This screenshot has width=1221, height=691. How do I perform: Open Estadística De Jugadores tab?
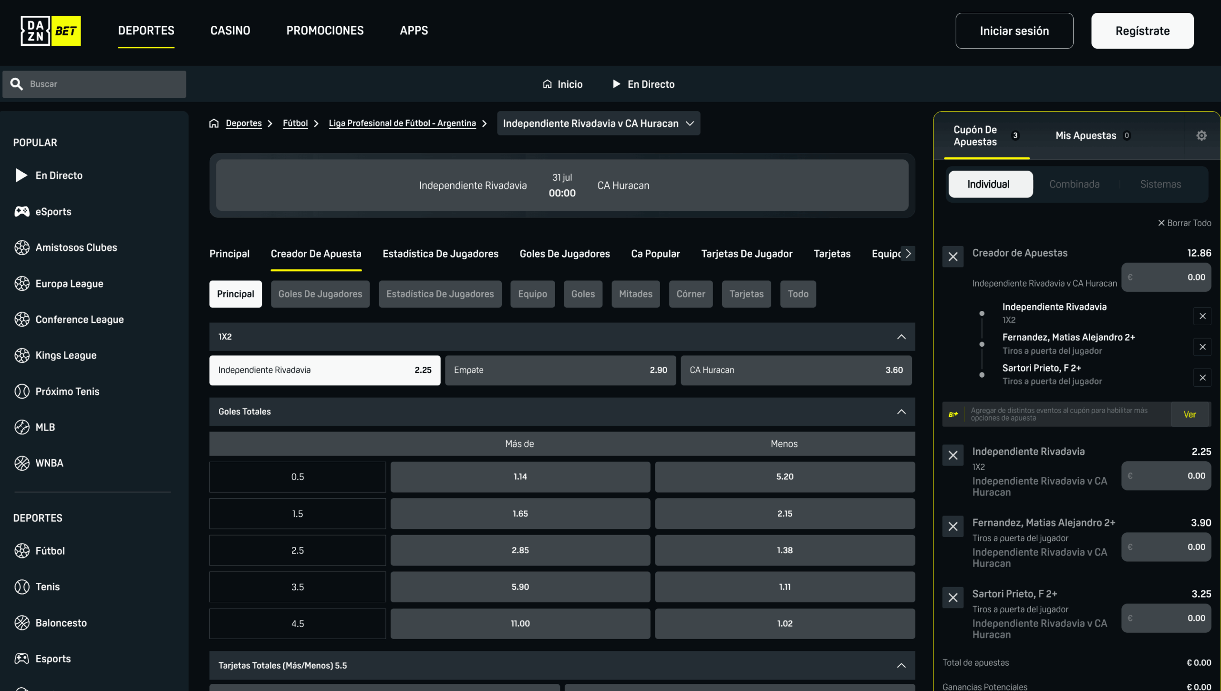(440, 254)
